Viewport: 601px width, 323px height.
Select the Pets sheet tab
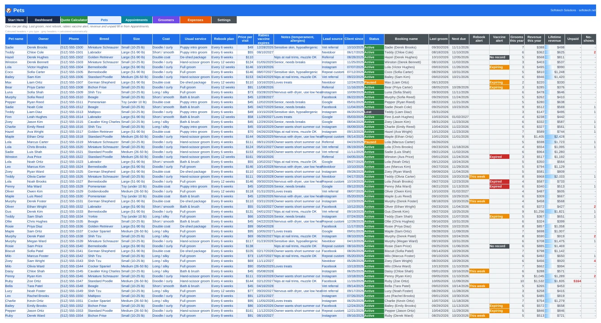click(x=104, y=20)
